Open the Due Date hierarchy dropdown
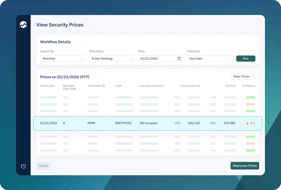The height and width of the screenshot is (190, 281). 210,58
